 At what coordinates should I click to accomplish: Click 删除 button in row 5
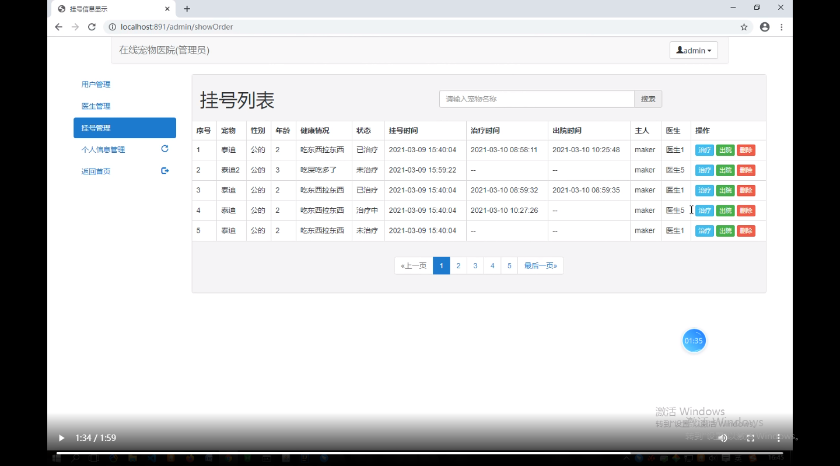[746, 230]
